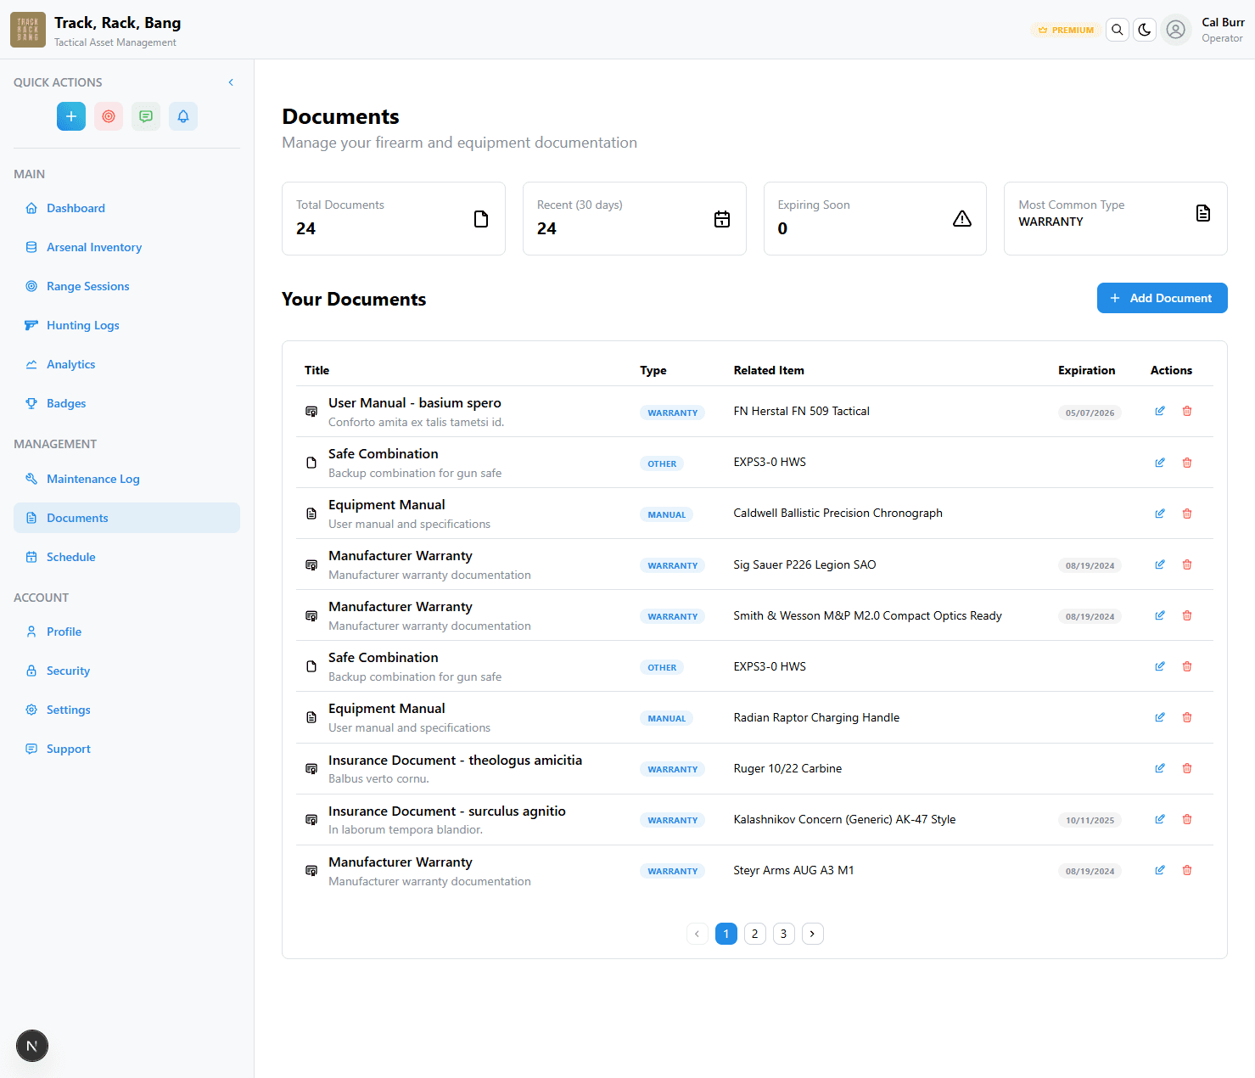The image size is (1255, 1078).
Task: Edit the Smith & Wesson warranty document
Action: click(x=1160, y=615)
